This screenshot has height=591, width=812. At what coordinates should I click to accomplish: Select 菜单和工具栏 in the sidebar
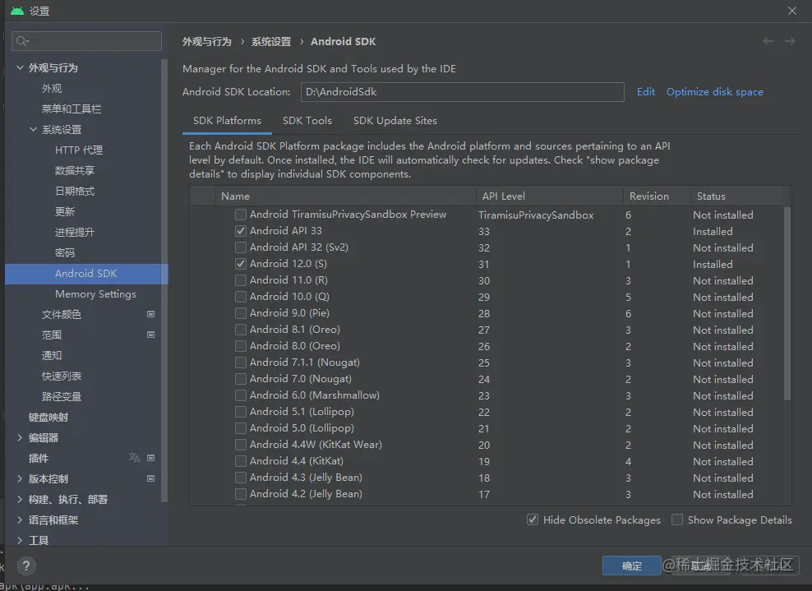pyautogui.click(x=72, y=109)
